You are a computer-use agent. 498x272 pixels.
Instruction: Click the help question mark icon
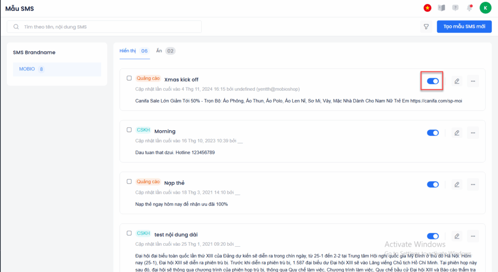[x=456, y=8]
